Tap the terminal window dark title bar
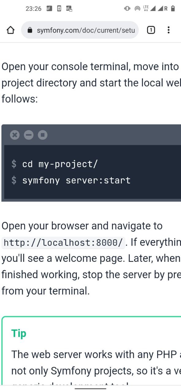The height and width of the screenshot is (392, 181). 91,135
